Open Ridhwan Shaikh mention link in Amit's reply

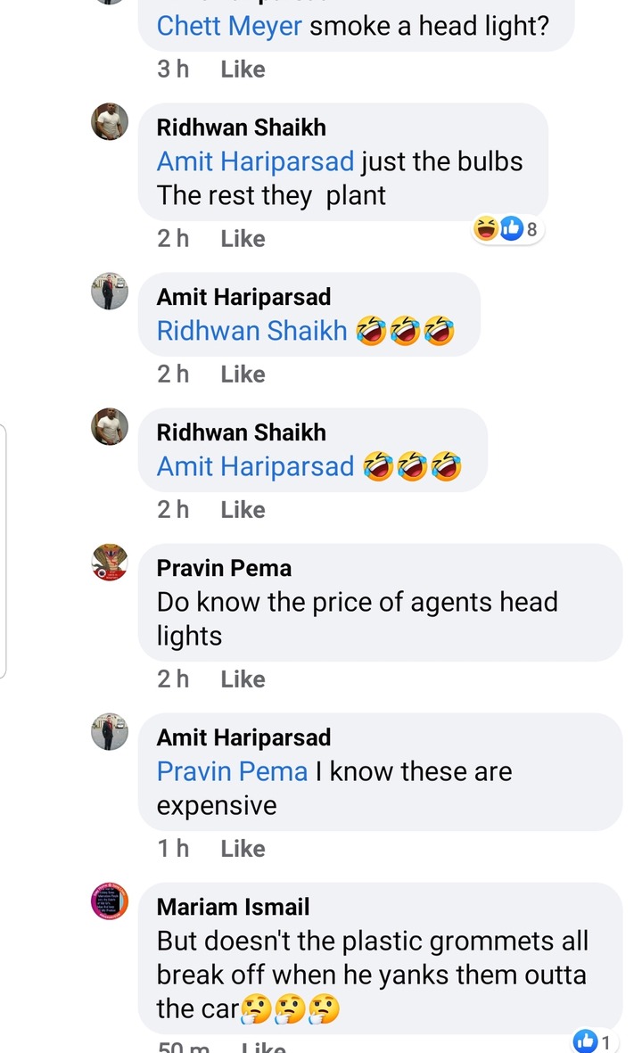tap(251, 331)
